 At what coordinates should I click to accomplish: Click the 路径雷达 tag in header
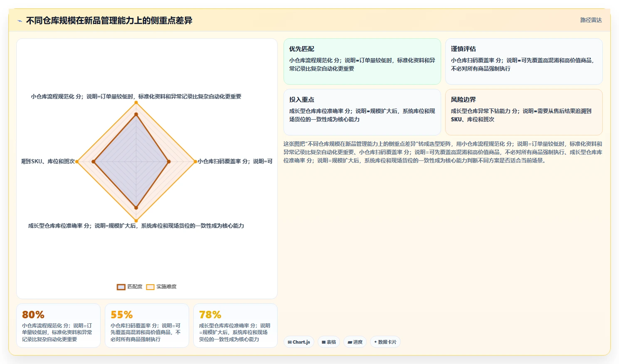click(x=591, y=20)
